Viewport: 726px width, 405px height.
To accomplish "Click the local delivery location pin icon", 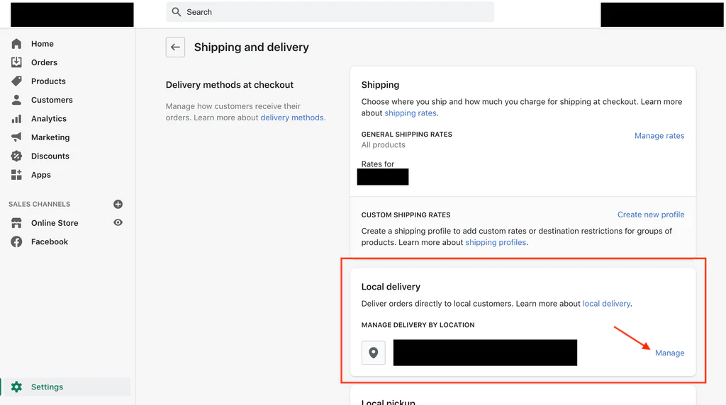I will [x=374, y=353].
